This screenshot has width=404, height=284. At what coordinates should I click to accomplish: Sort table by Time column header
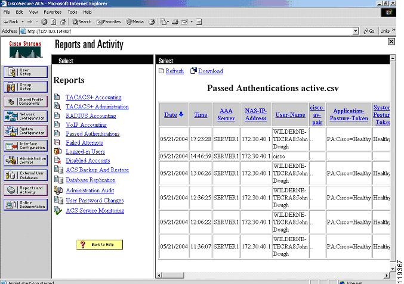coord(201,115)
